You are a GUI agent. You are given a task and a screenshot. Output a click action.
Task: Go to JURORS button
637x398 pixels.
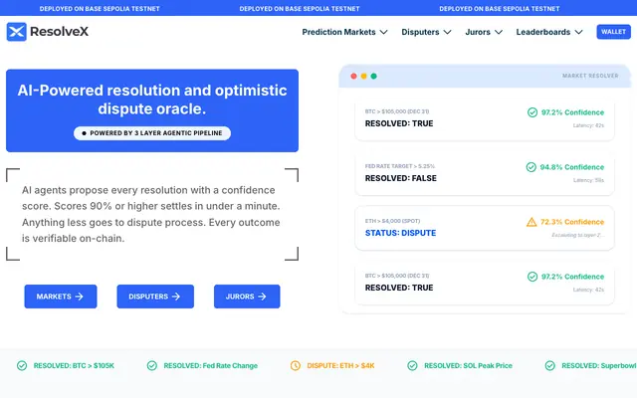pyautogui.click(x=247, y=297)
